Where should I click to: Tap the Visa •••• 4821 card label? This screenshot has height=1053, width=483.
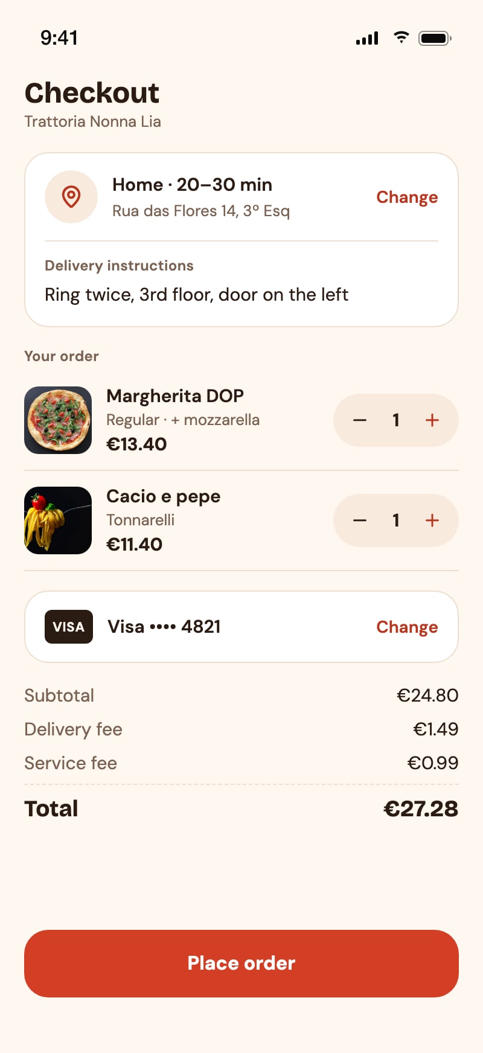164,627
